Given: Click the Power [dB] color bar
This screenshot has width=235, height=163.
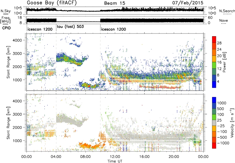Looking at the screenshot, I should point(214,62).
